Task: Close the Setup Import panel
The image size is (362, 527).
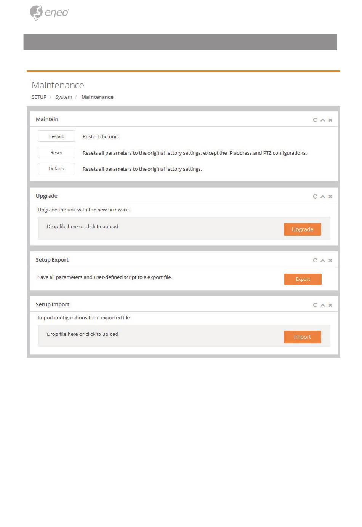Action: (x=330, y=305)
